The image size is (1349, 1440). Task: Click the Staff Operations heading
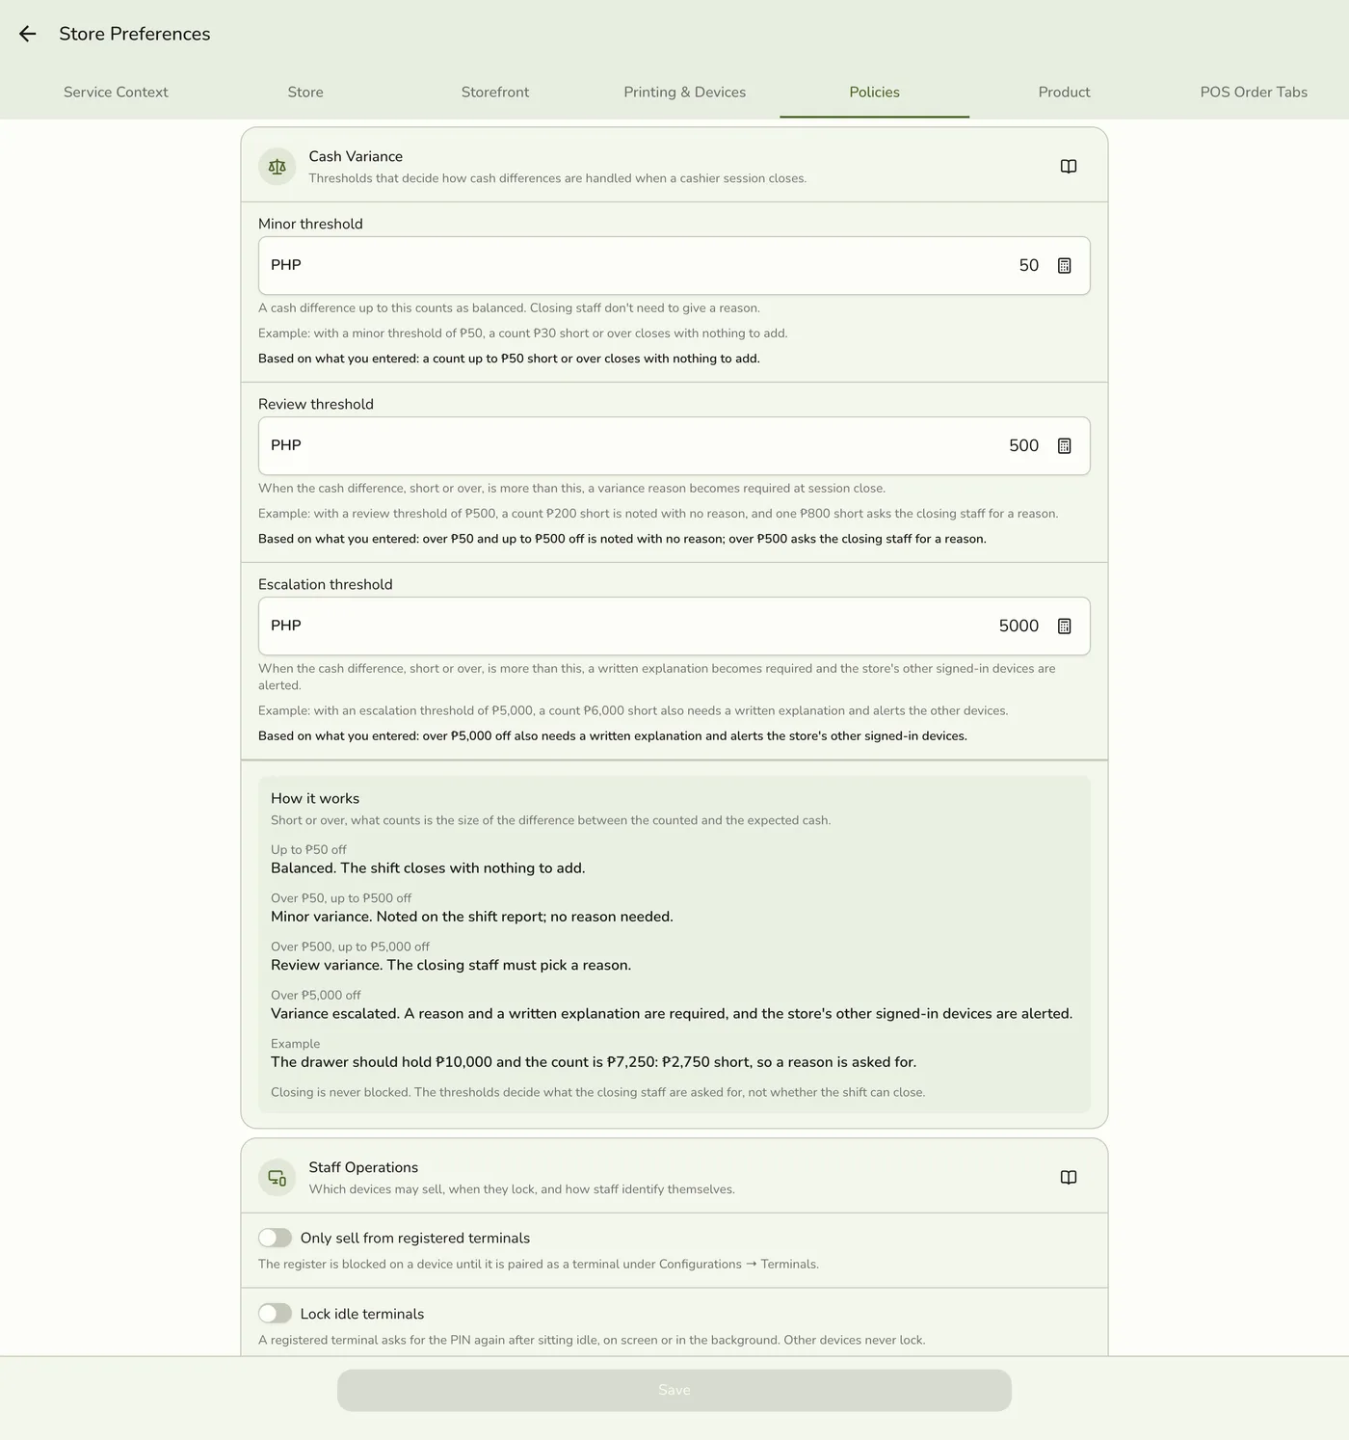tap(363, 1167)
